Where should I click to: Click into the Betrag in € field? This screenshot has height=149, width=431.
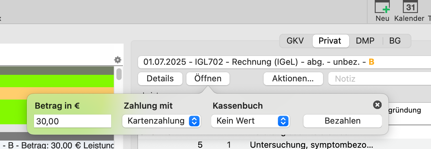click(x=73, y=121)
